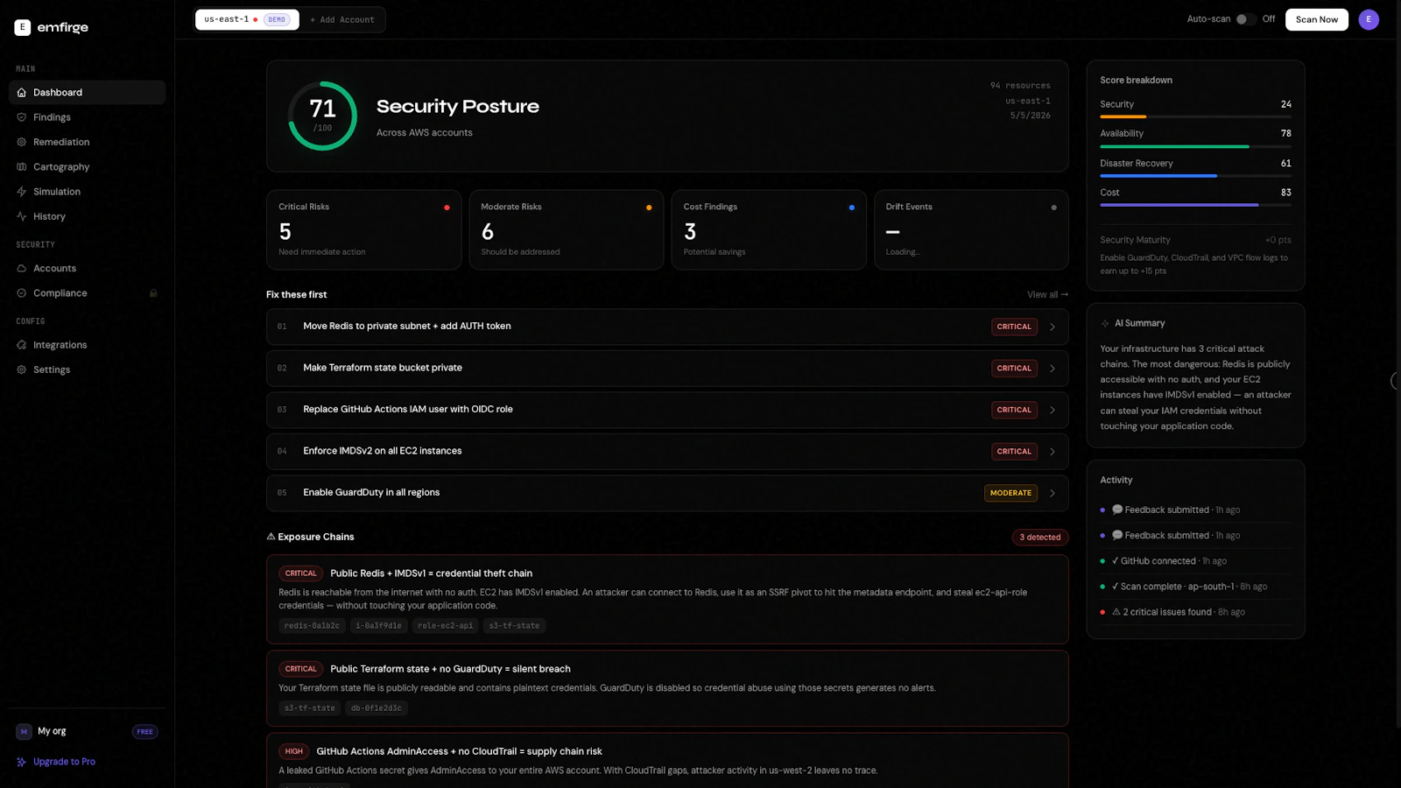Expand Enable GuardDuty in all regions chevron

(x=1053, y=493)
